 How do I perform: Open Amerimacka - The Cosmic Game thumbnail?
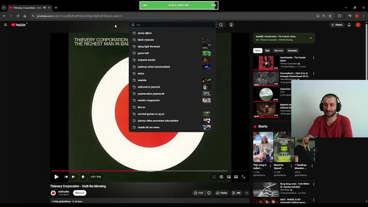click(x=266, y=63)
